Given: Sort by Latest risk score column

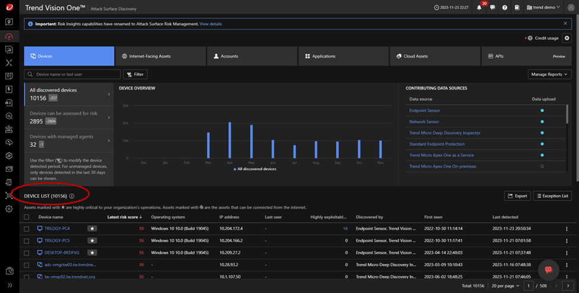Looking at the screenshot, I should 125,218.
